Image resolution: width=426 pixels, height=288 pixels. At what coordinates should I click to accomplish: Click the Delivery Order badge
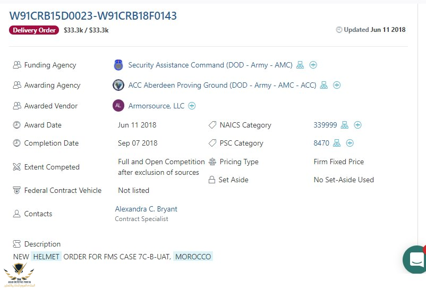coord(33,30)
